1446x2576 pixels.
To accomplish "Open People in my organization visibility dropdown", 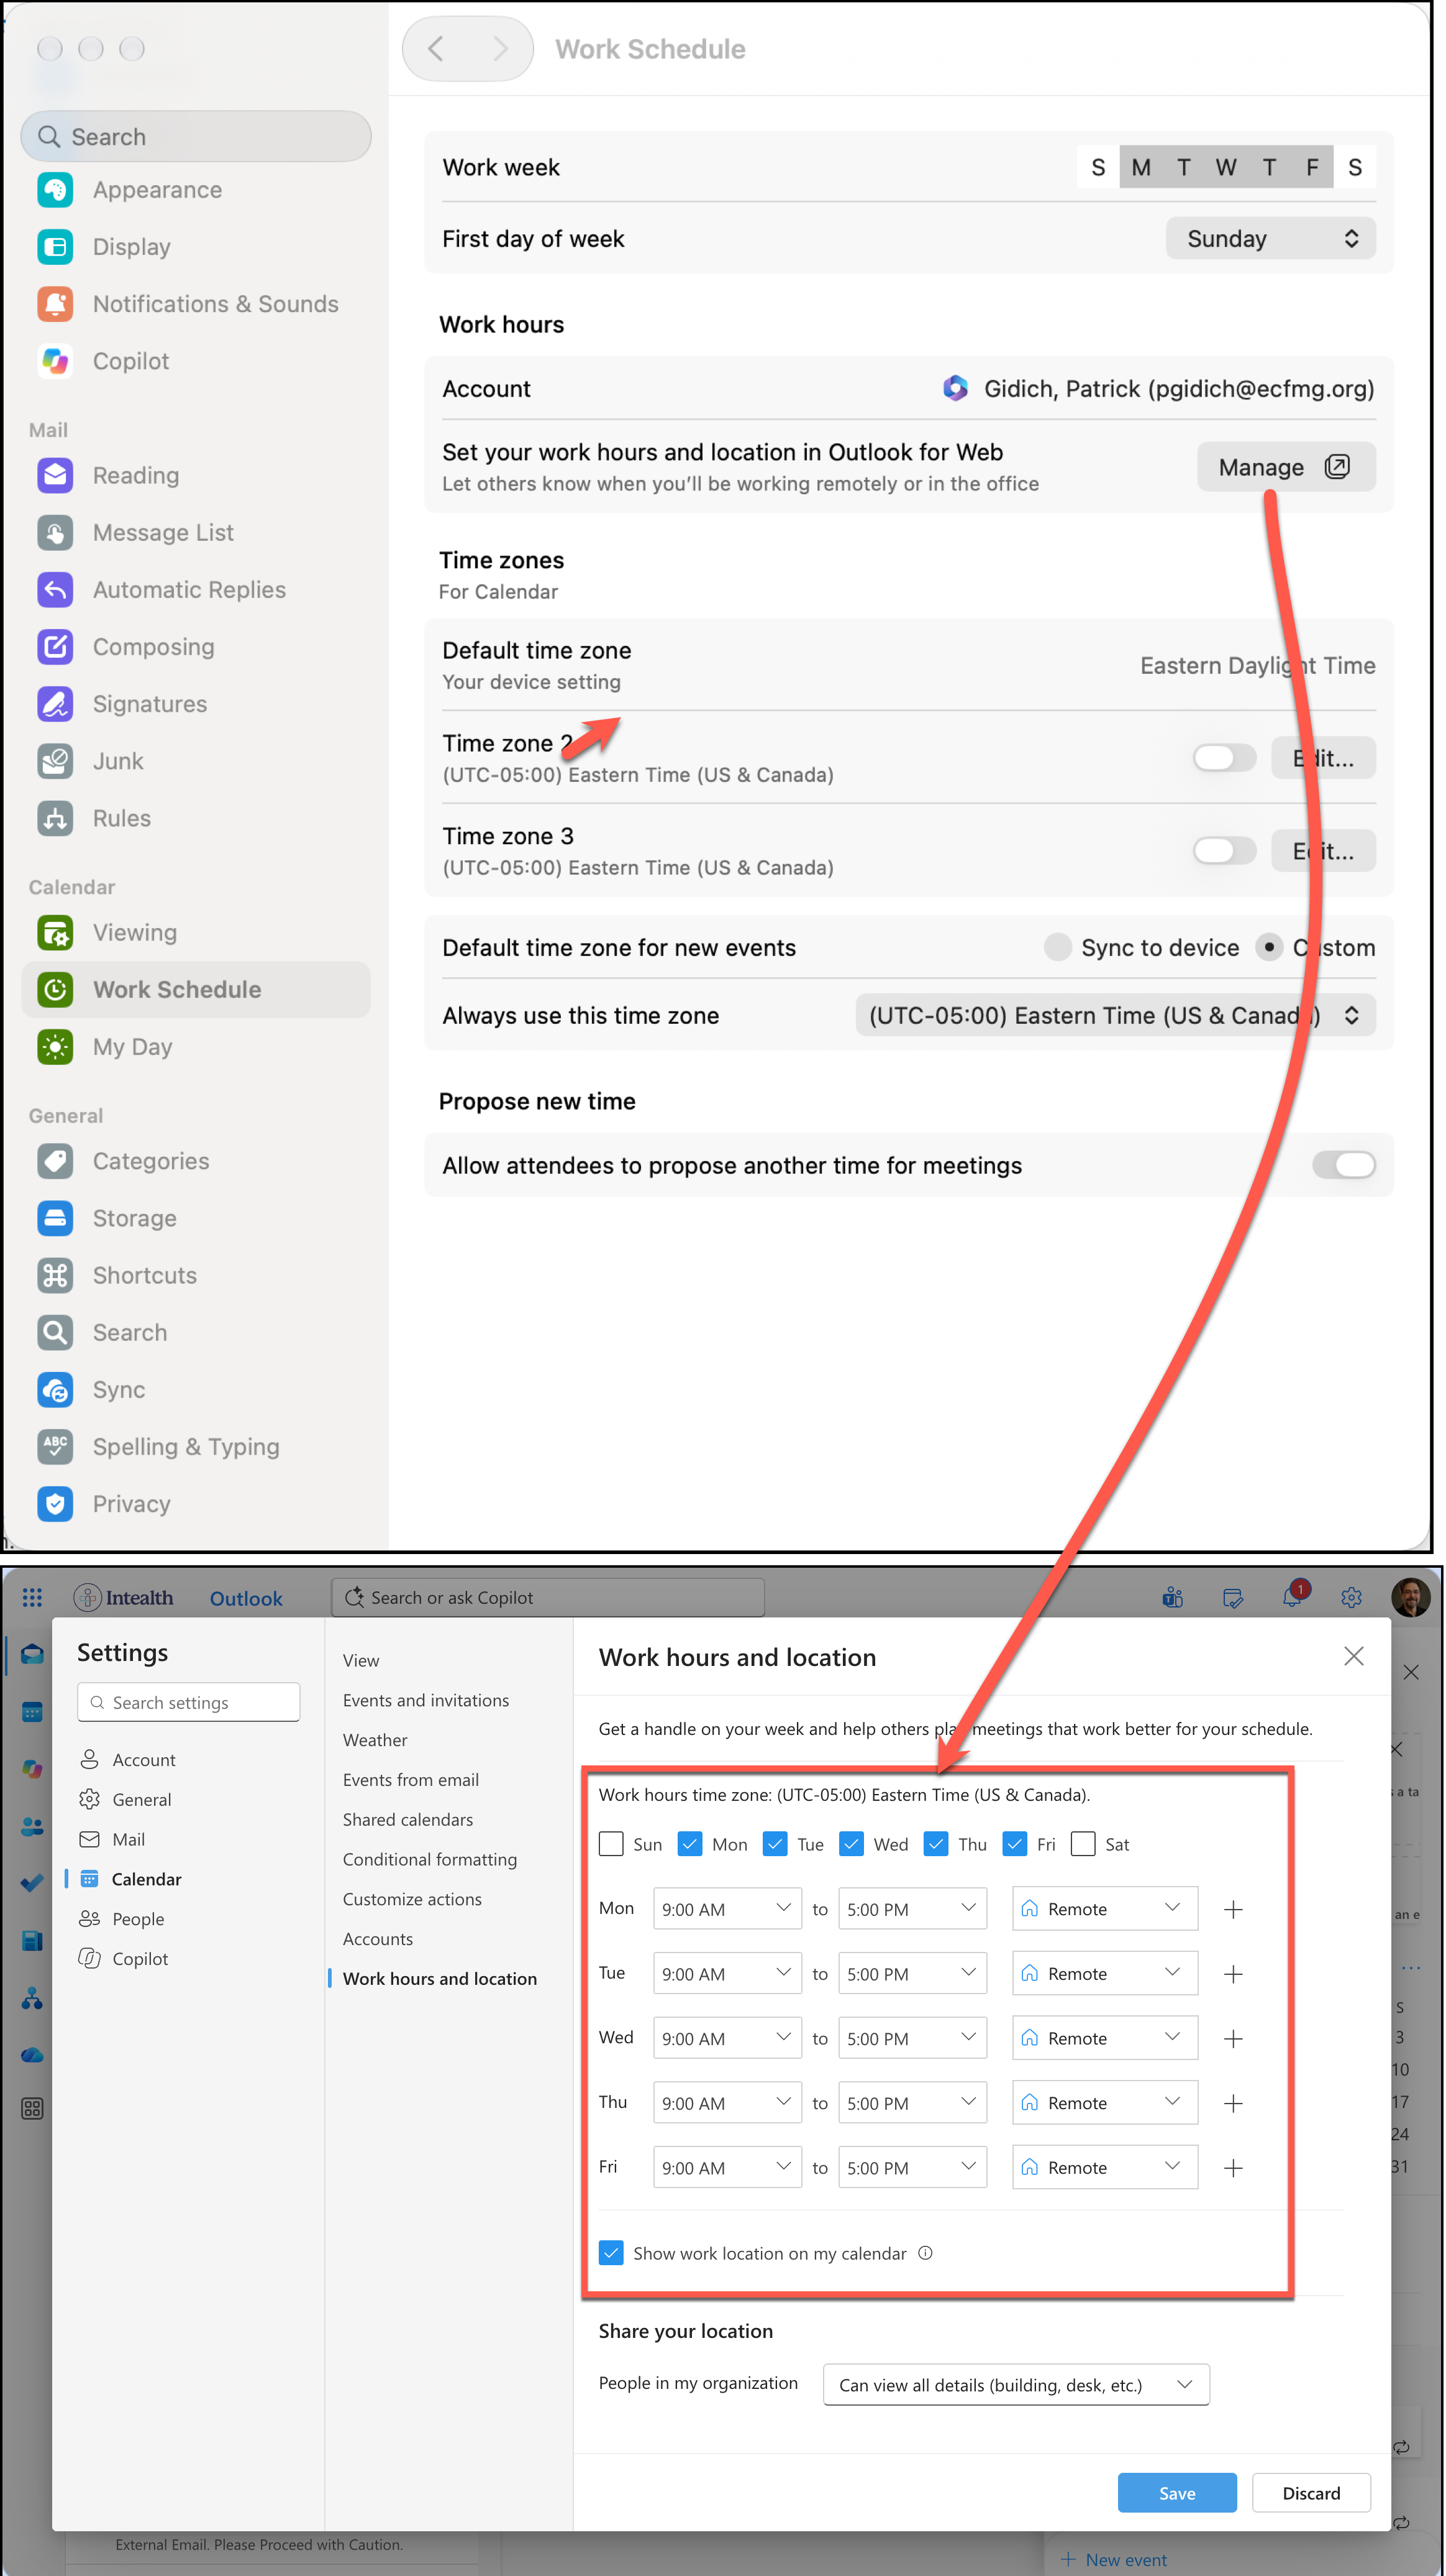I will tap(1016, 2385).
